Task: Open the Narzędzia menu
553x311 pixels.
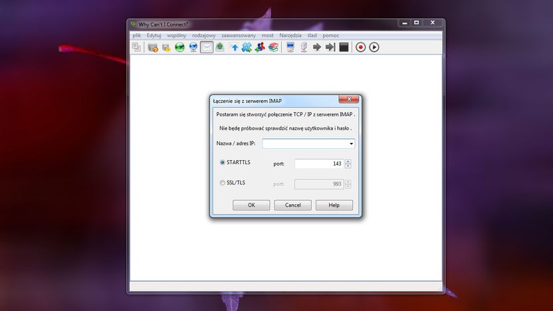Action: [x=290, y=35]
